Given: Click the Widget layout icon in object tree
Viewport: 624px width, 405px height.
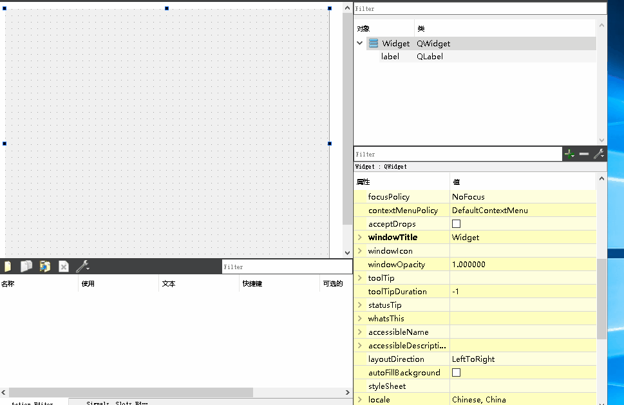Looking at the screenshot, I should tap(373, 43).
